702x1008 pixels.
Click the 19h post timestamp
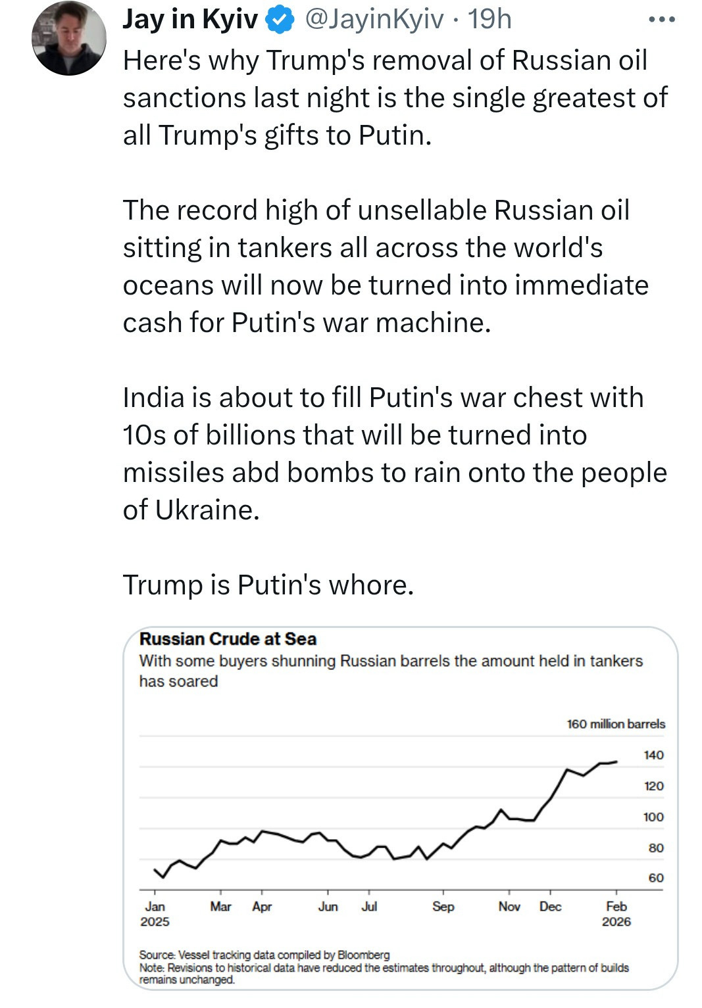pyautogui.click(x=489, y=20)
